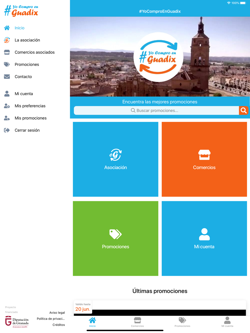Click the 'Proyecto financiado' footer text
This screenshot has width=250, height=333.
(11, 310)
